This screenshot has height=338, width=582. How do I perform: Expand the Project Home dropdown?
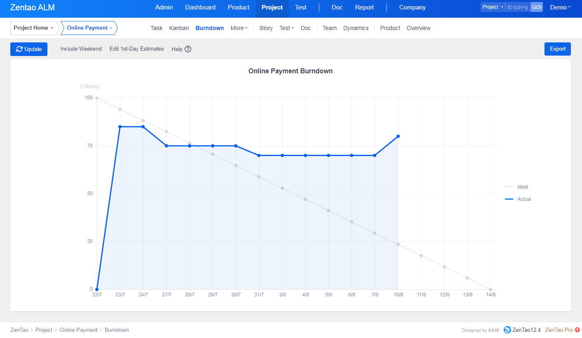[x=33, y=28]
